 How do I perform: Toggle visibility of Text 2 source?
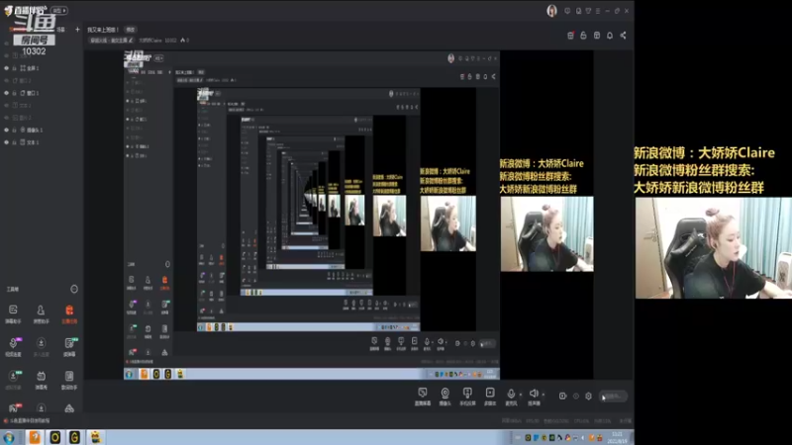pyautogui.click(x=7, y=106)
